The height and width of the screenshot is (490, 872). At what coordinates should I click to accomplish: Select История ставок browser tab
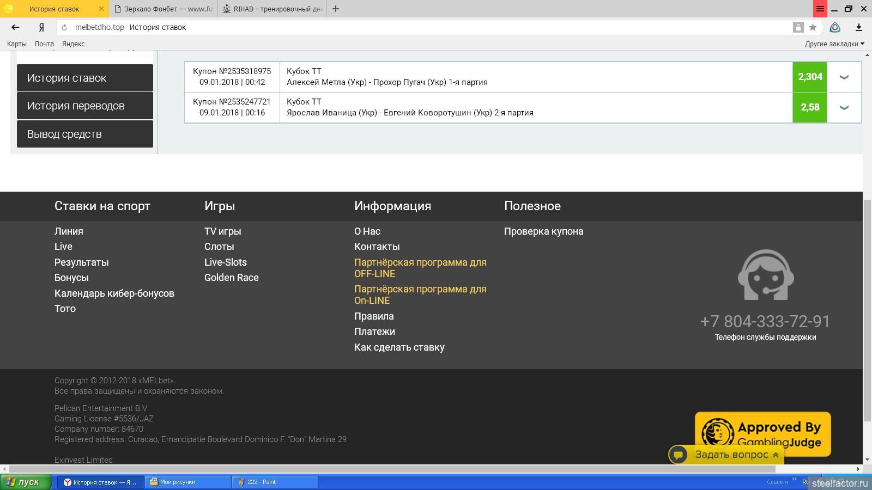coord(55,9)
